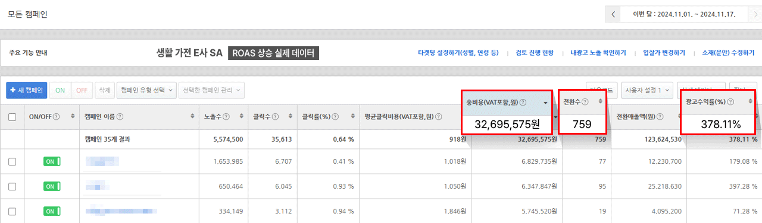The image size is (762, 223).
Task: Click the total impressions value 5,574,500
Action: click(227, 139)
